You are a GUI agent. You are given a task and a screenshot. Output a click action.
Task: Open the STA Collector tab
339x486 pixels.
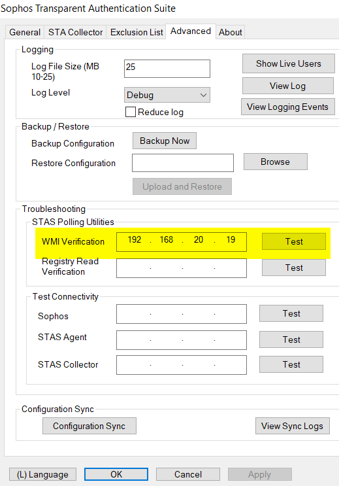pyautogui.click(x=75, y=32)
